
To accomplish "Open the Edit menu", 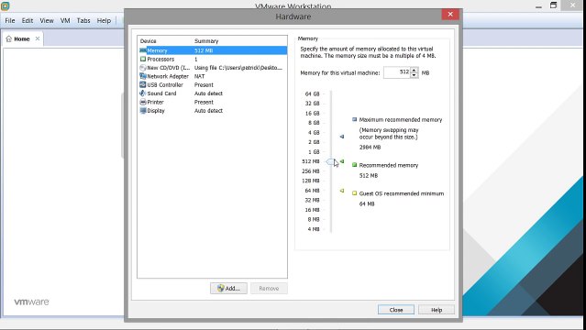I will (28, 20).
